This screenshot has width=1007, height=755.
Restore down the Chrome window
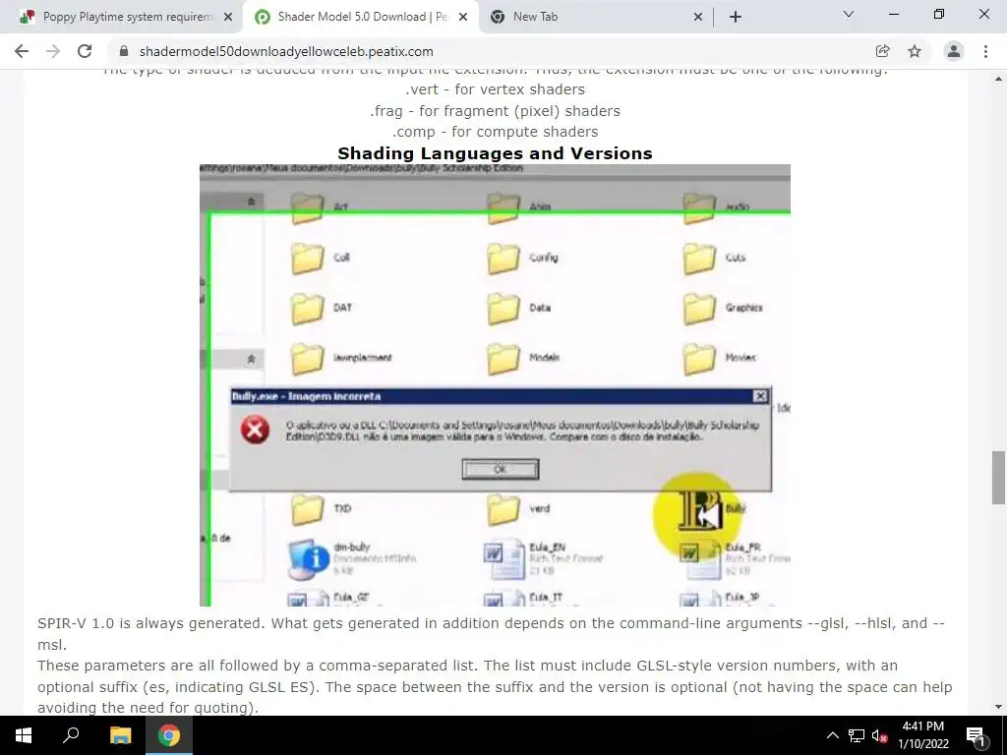coord(939,14)
